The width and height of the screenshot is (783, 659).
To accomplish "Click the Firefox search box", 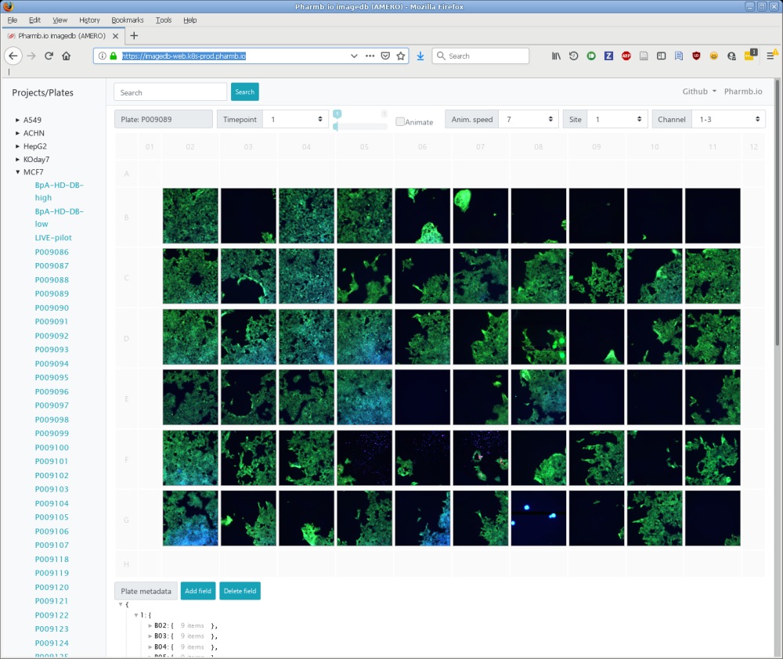I will [481, 56].
